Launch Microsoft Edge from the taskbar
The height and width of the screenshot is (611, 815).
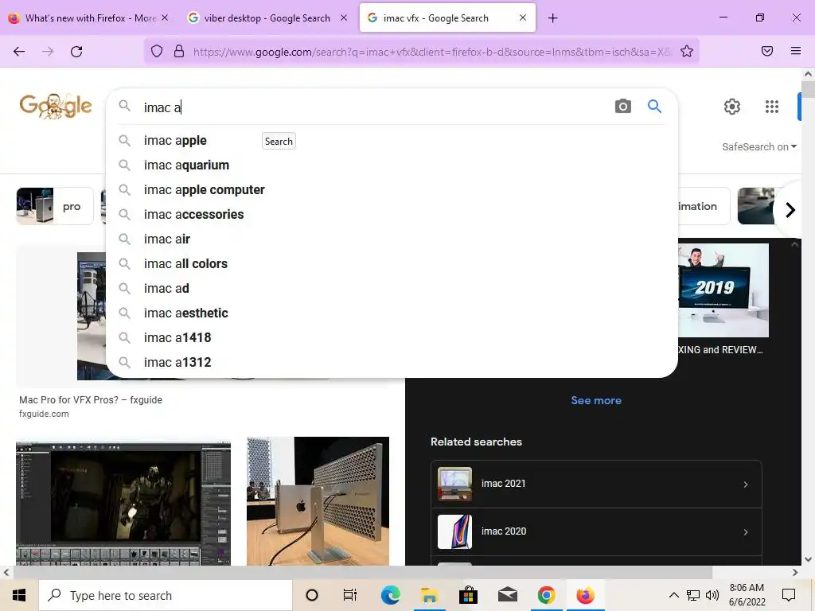(390, 595)
